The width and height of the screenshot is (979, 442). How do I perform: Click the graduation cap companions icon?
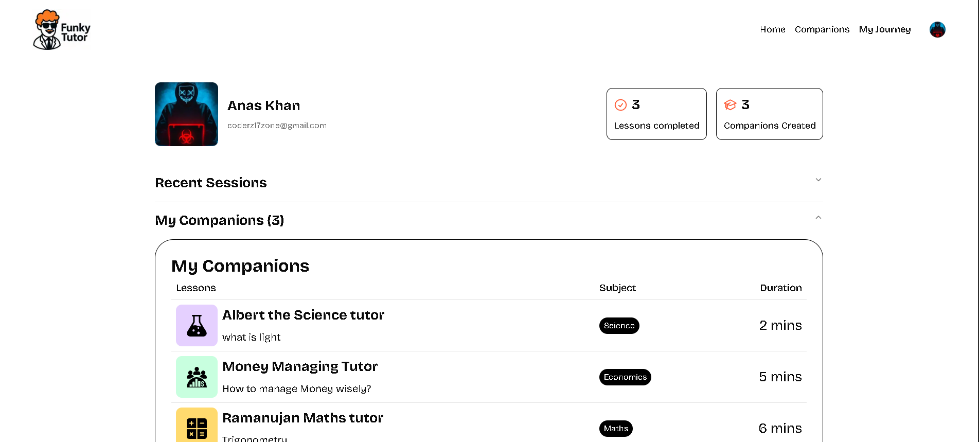click(730, 105)
